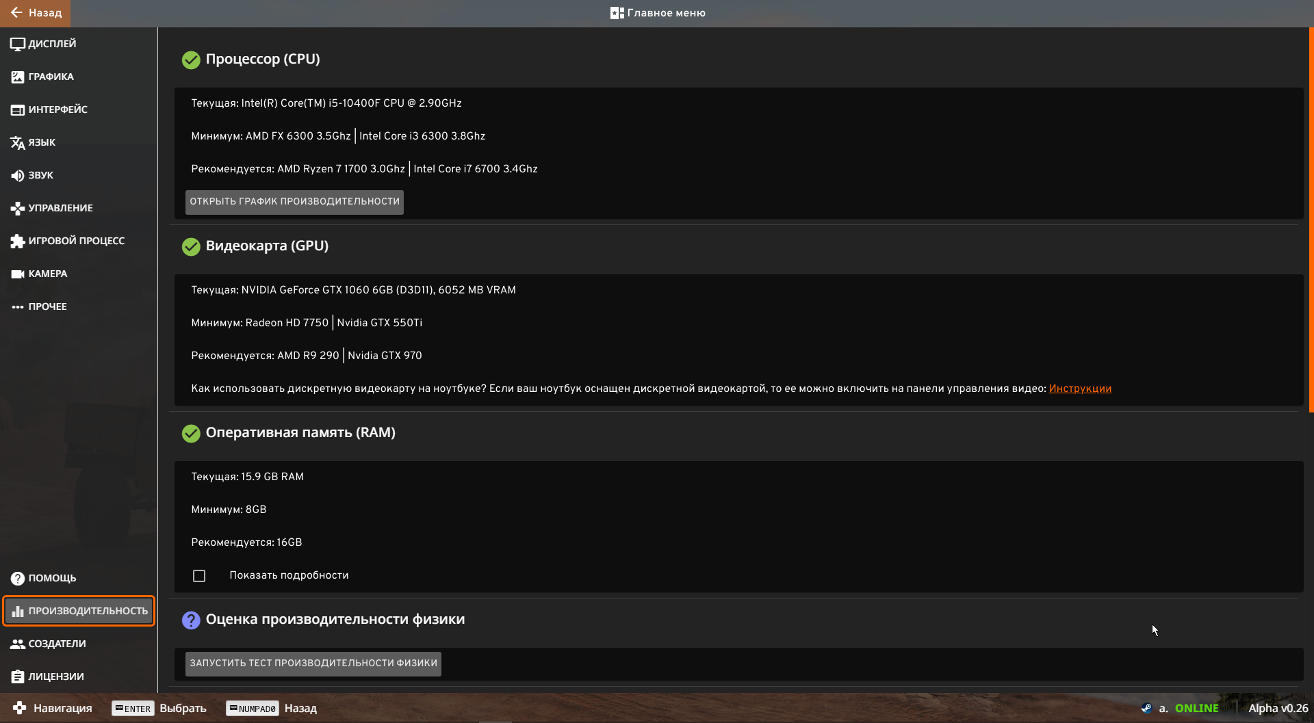
Task: Click the clipboard icon for ЛИЦЕНЗИИ
Action: pos(18,677)
